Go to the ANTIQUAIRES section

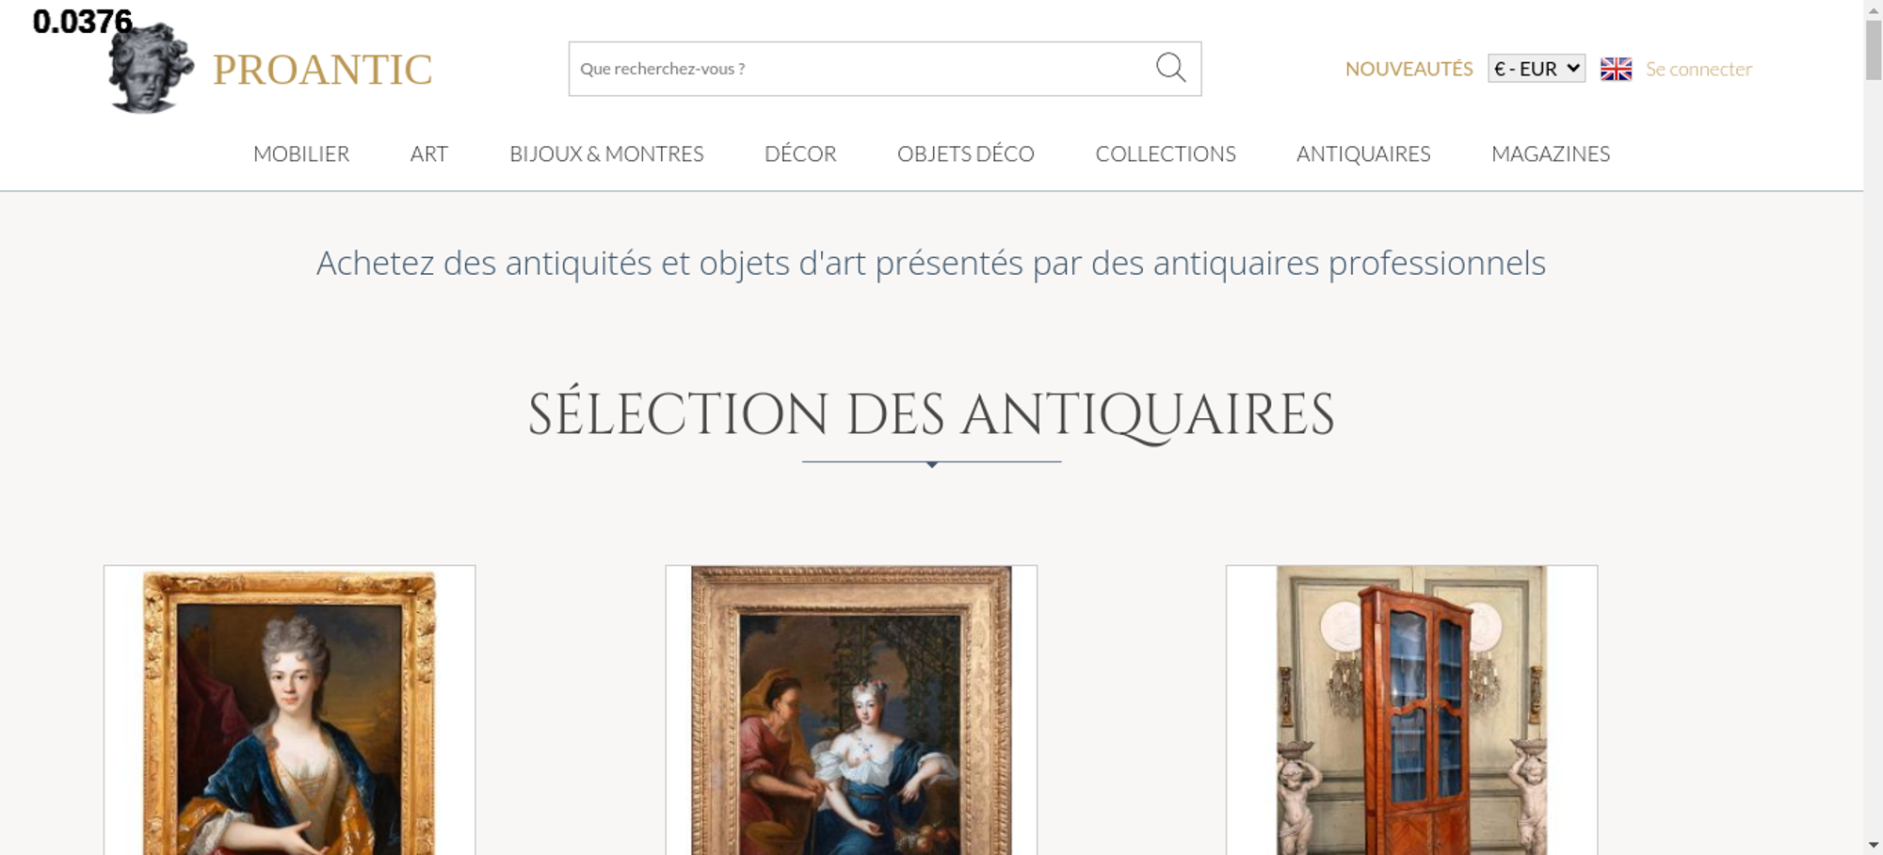click(1363, 153)
